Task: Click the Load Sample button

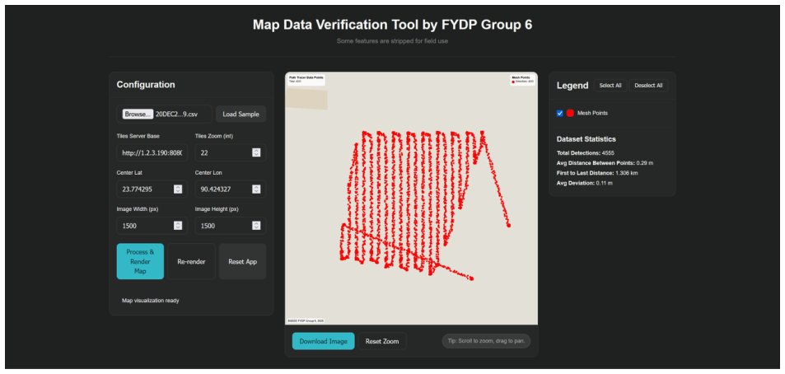Action: [x=241, y=115]
